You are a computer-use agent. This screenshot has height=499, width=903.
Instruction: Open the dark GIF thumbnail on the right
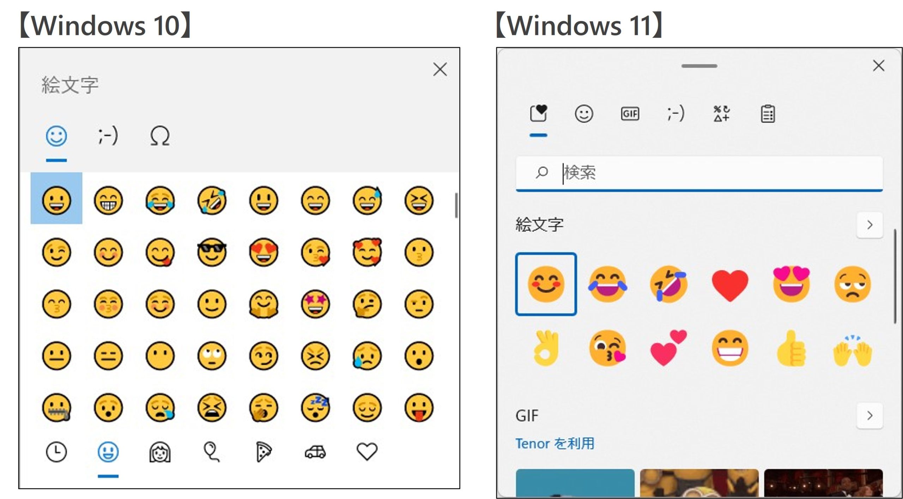823,483
